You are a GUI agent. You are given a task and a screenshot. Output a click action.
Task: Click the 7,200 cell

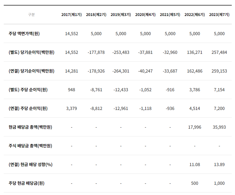tap(219, 108)
